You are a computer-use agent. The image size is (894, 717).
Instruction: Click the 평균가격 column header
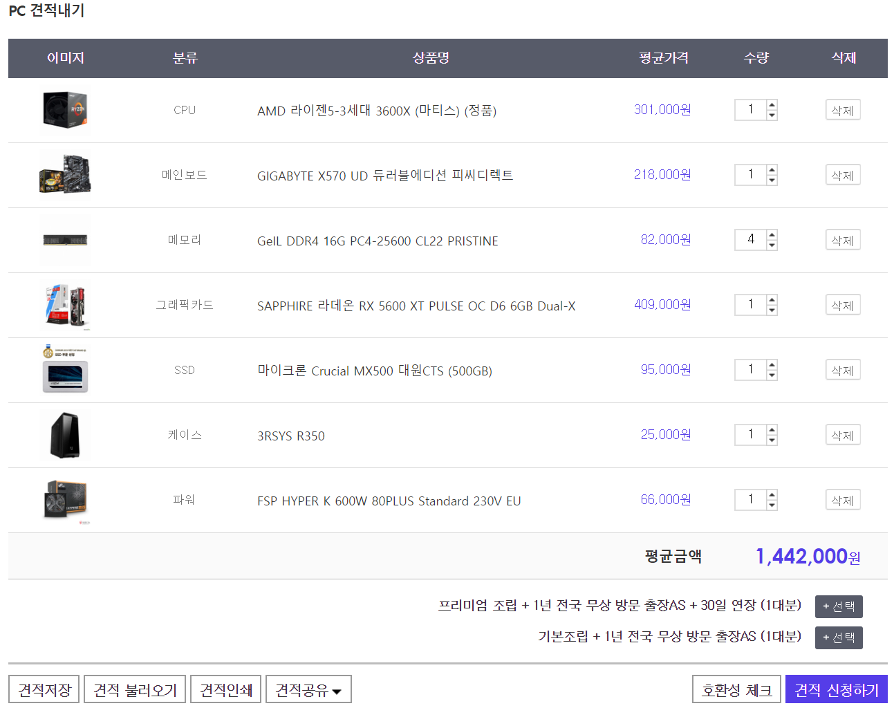[664, 58]
